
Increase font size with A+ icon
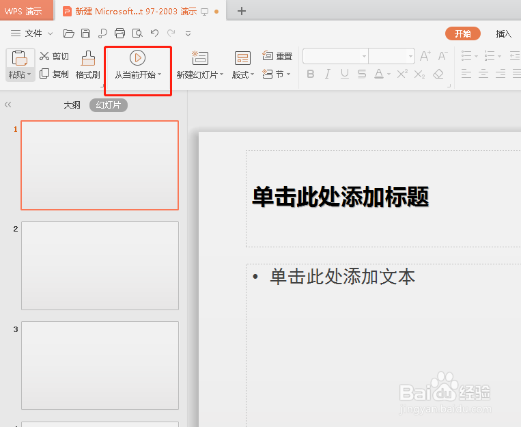tap(425, 56)
